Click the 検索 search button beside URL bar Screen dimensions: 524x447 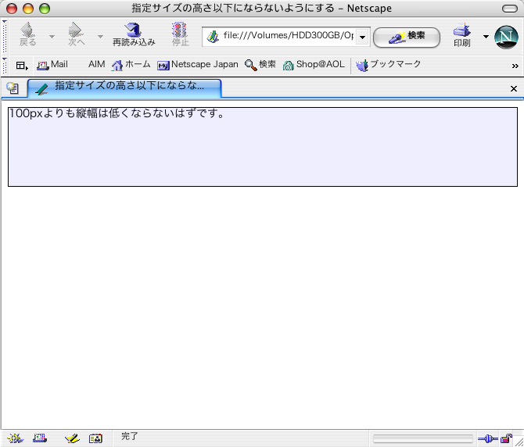coord(407,37)
